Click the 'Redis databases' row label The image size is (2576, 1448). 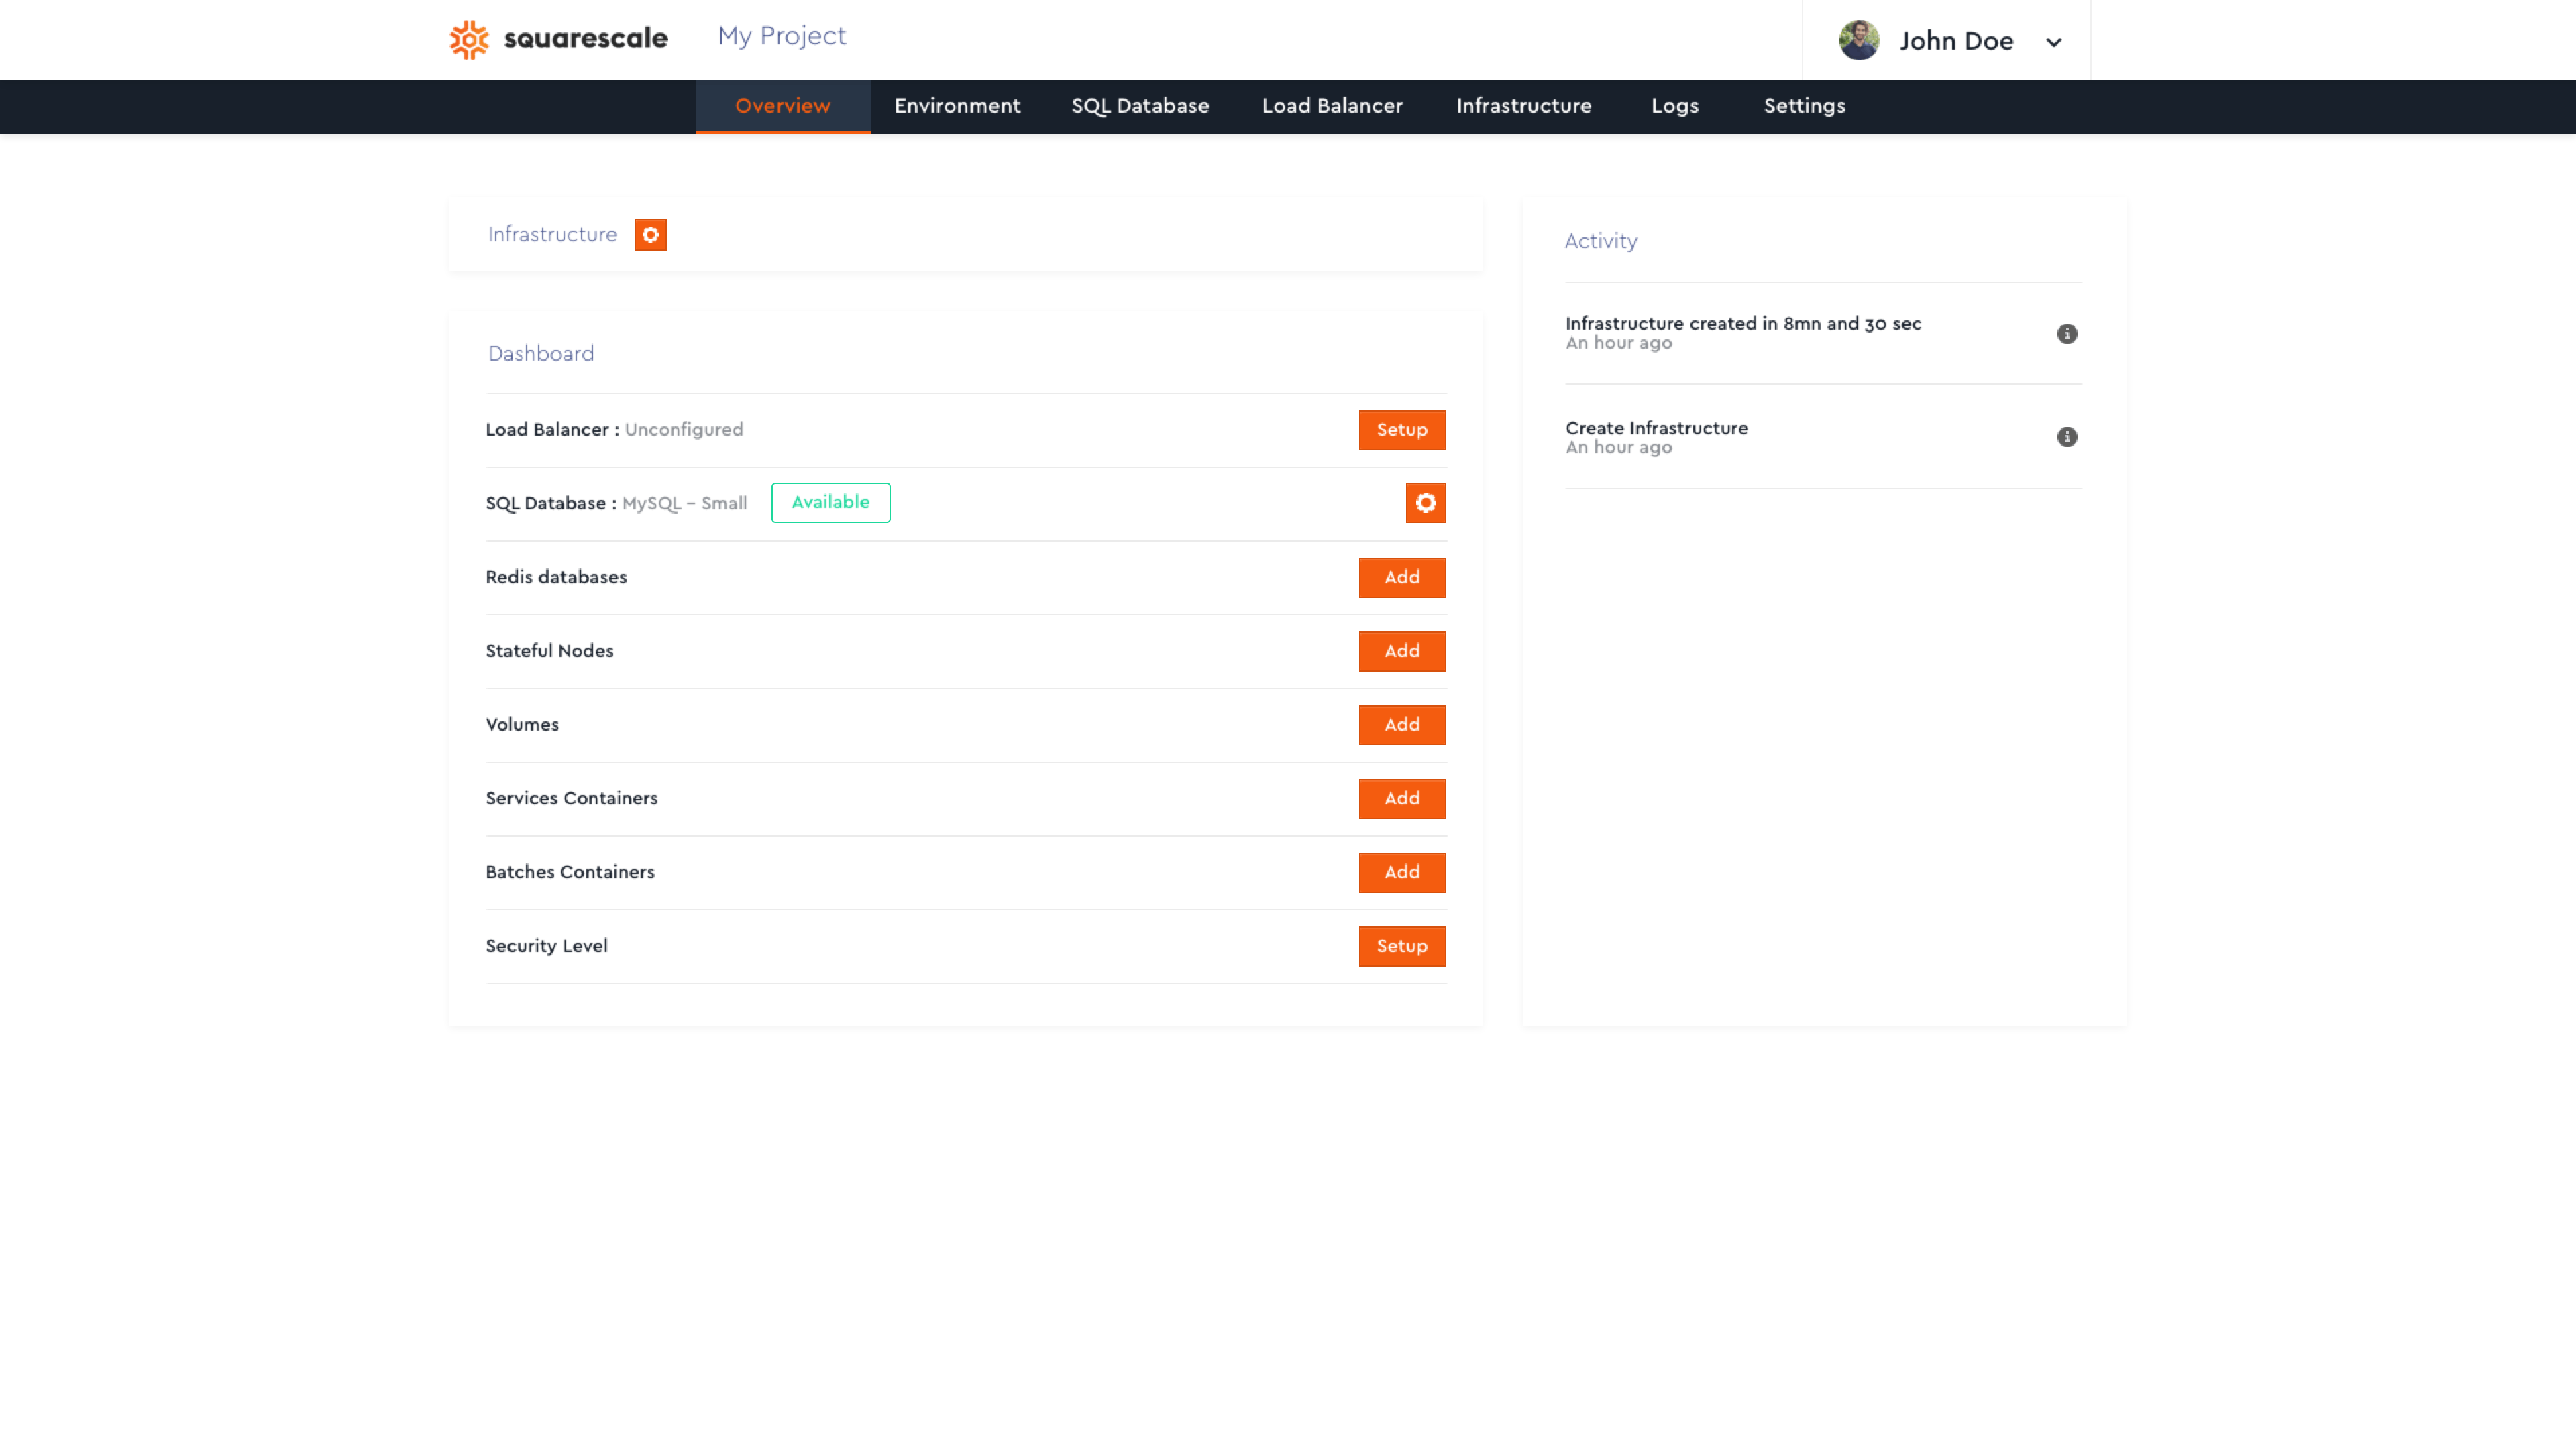coord(556,578)
